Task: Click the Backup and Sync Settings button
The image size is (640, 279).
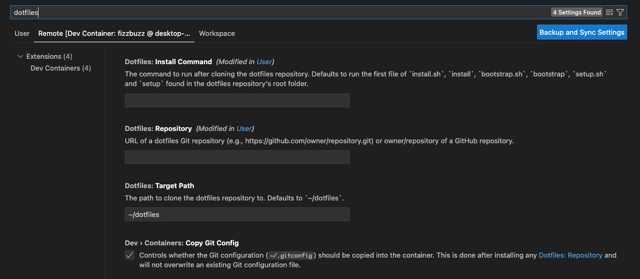Action: coord(582,32)
